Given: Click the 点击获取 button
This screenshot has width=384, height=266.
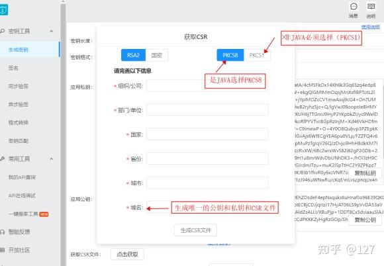Looking at the screenshot, I should pyautogui.click(x=127, y=254).
